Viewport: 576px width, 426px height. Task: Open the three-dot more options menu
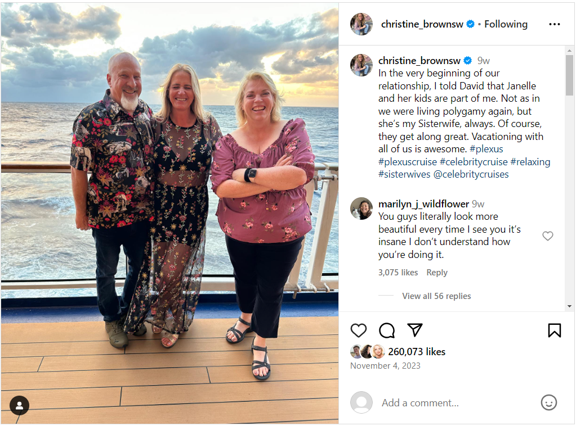point(555,24)
